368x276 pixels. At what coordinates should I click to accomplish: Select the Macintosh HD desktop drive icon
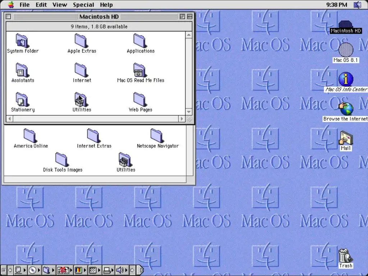point(345,24)
